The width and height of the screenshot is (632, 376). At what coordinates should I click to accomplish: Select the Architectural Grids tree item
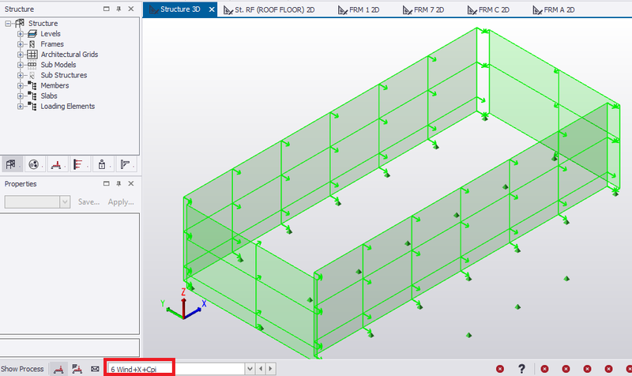70,55
